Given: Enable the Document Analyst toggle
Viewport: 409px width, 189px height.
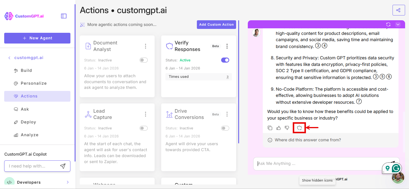Looking at the screenshot, I should (x=144, y=60).
